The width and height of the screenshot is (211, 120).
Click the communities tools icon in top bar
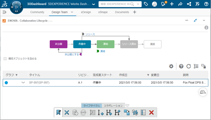pos(197,4)
